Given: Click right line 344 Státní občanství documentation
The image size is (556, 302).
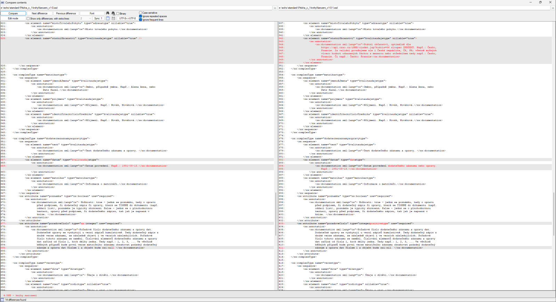Looking at the screenshot, I should tap(363, 44).
